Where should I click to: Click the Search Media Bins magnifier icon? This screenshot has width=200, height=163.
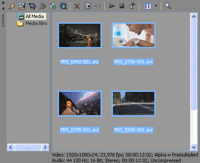(168, 6)
